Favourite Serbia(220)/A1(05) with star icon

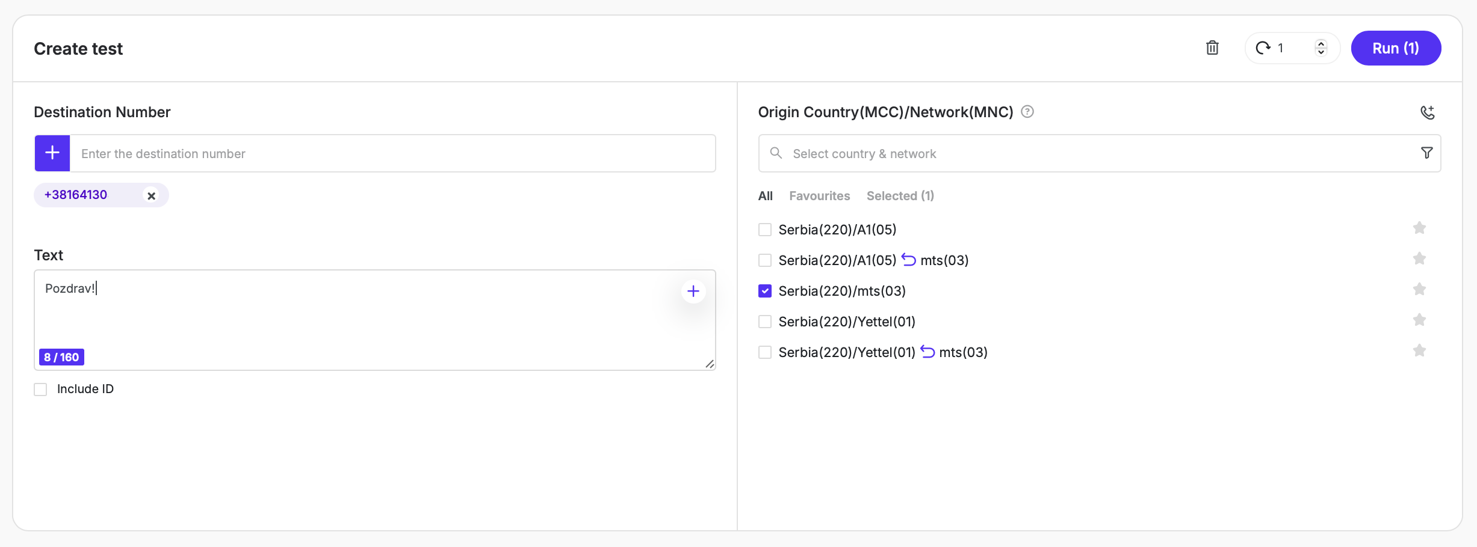(1419, 228)
